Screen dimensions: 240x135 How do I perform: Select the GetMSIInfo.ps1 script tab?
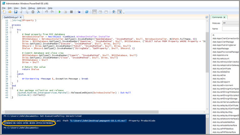11,17
